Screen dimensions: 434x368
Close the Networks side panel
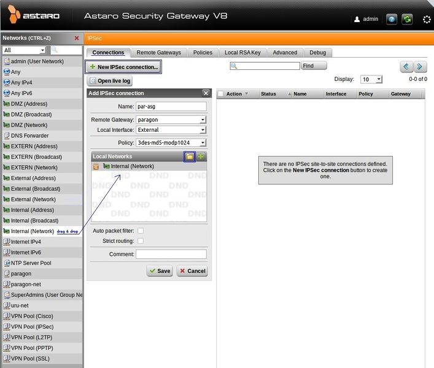click(x=77, y=38)
